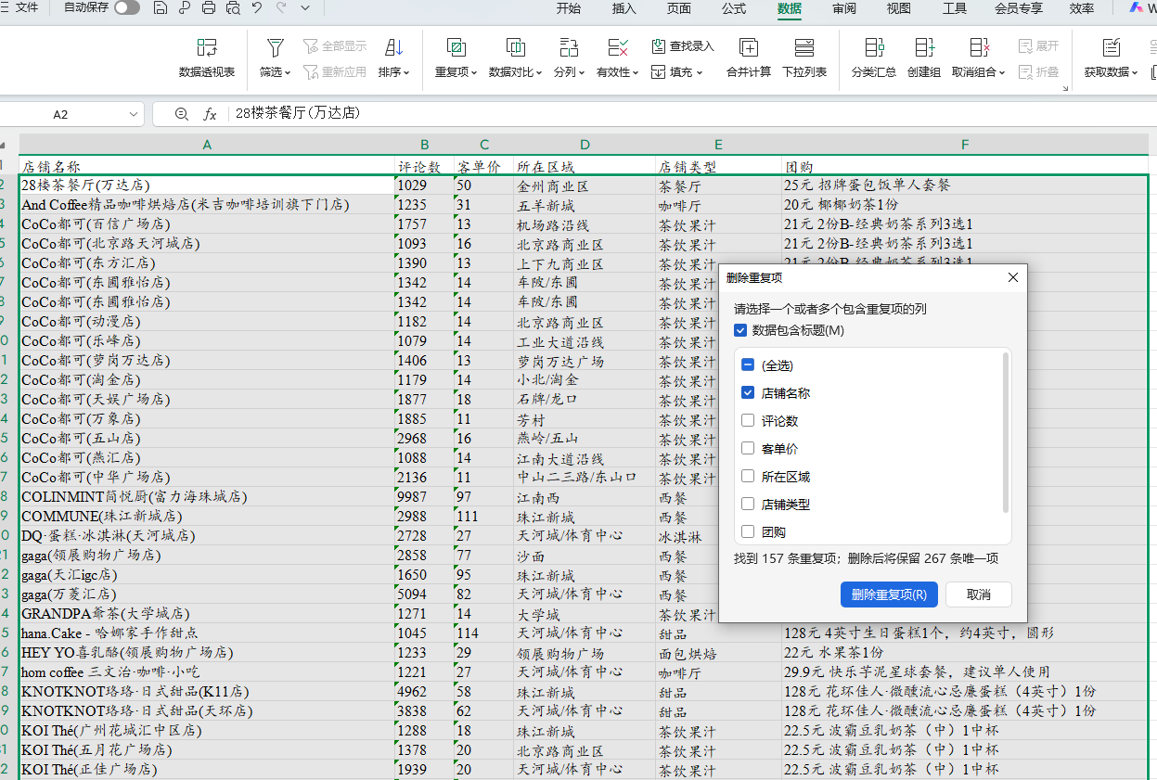The image size is (1157, 780).
Task: Click 查找录入 lookup entry tool
Action: click(683, 45)
